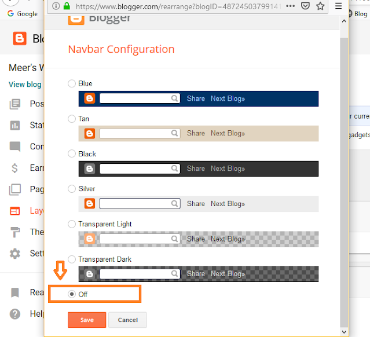This screenshot has width=370, height=337.
Task: Click search magnifier in Transparent Light preview
Action: [174, 239]
